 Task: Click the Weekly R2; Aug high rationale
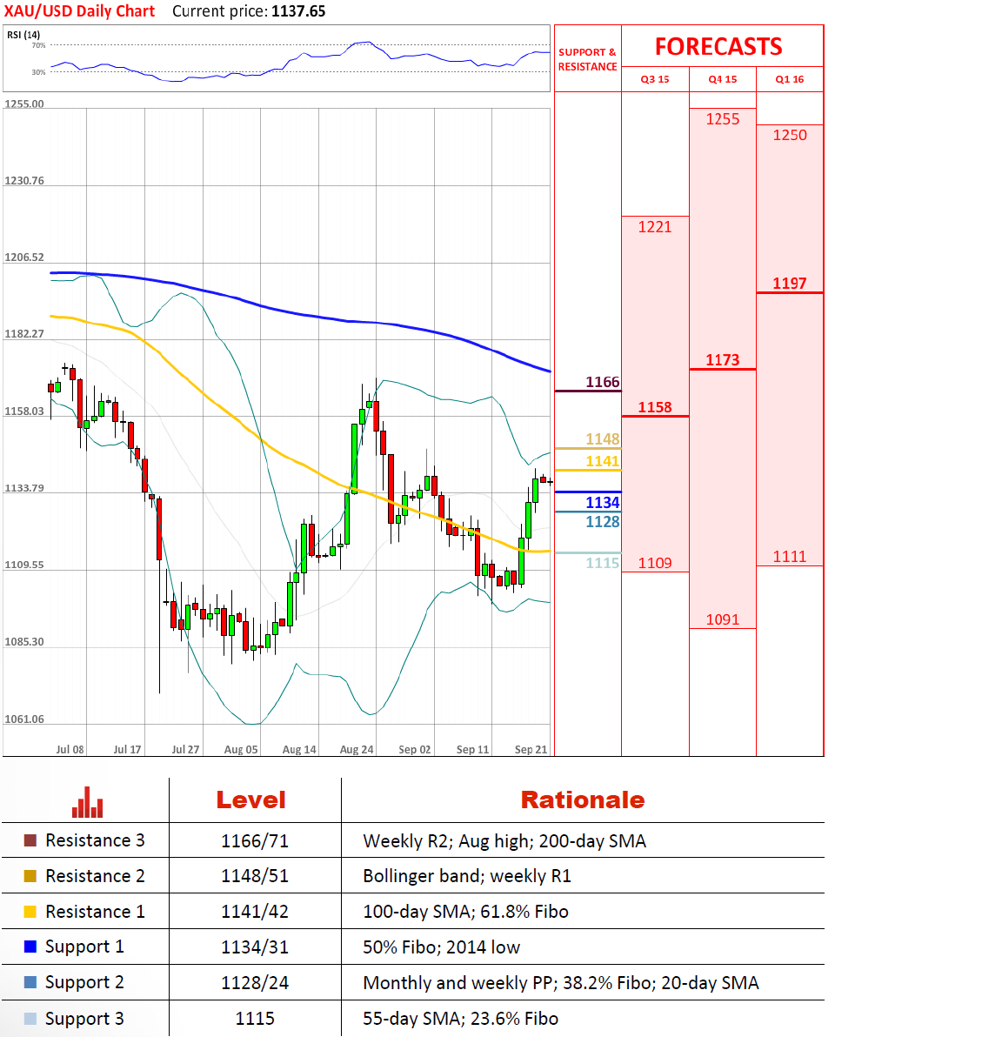coord(504,841)
